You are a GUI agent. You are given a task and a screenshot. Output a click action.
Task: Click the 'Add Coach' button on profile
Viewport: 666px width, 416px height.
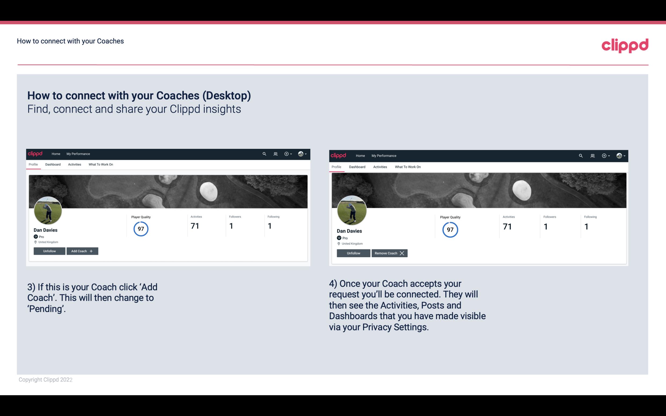[x=82, y=251]
